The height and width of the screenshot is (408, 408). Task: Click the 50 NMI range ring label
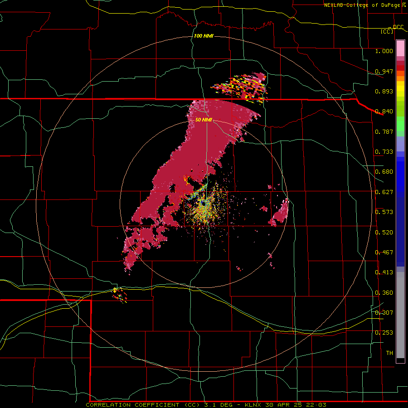pyautogui.click(x=204, y=120)
